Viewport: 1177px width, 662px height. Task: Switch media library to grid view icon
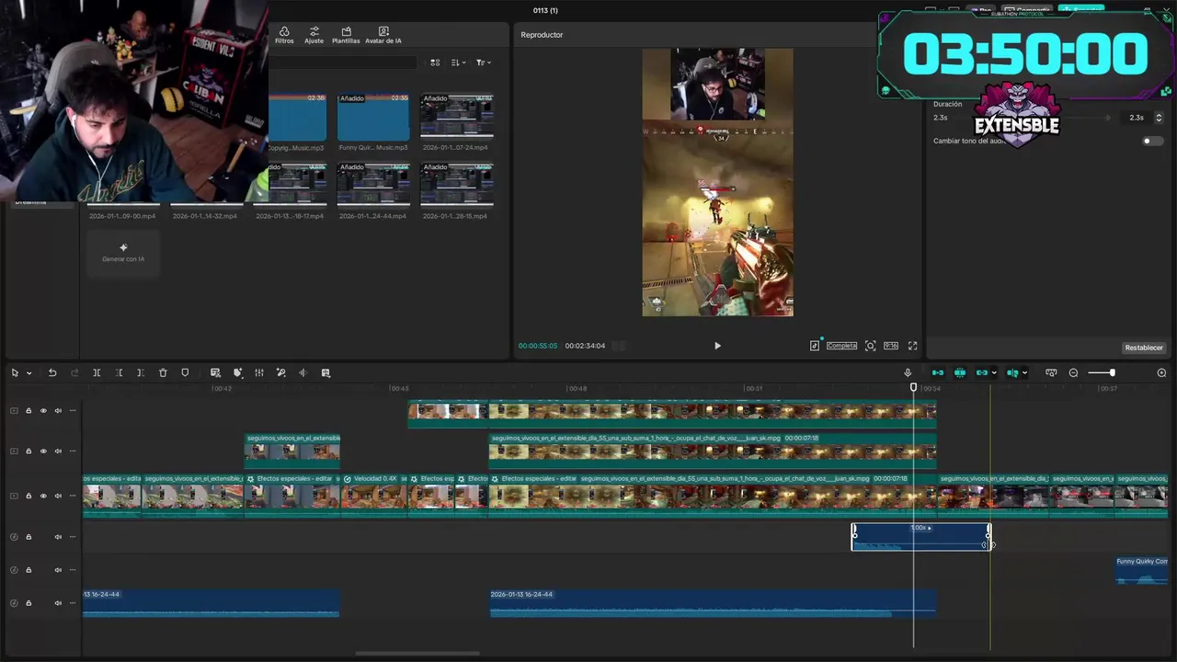[435, 63]
